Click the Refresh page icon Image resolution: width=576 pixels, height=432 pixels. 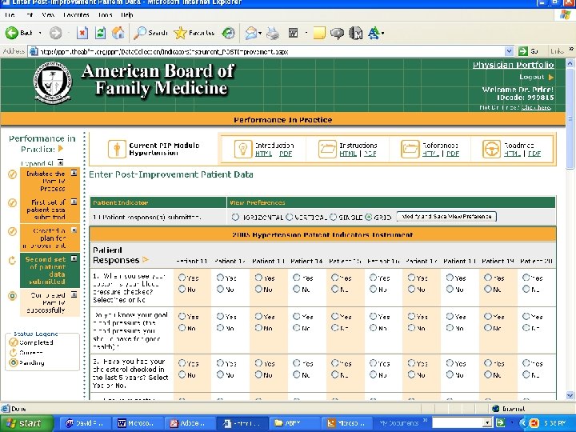tap(101, 33)
